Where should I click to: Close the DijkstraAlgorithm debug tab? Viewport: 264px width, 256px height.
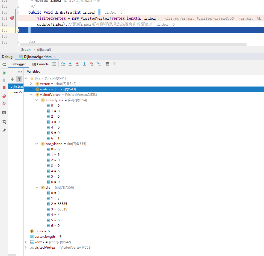(x=55, y=57)
